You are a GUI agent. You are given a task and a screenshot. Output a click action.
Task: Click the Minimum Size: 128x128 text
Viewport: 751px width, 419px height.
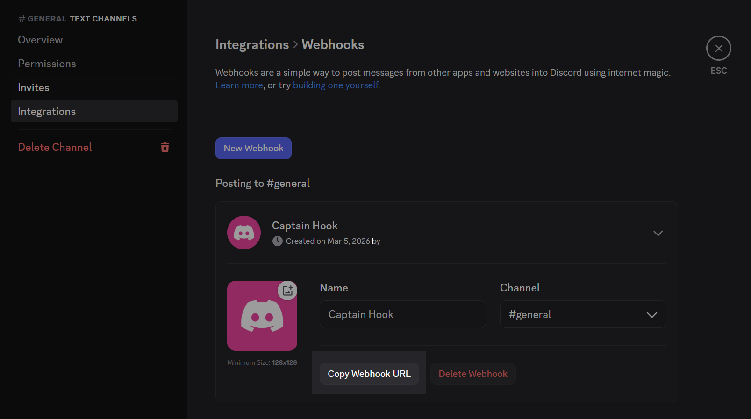coord(262,362)
